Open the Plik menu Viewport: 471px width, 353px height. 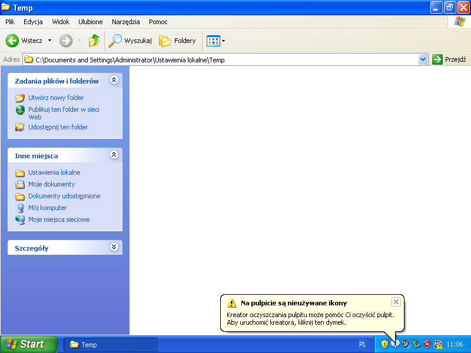(10, 22)
